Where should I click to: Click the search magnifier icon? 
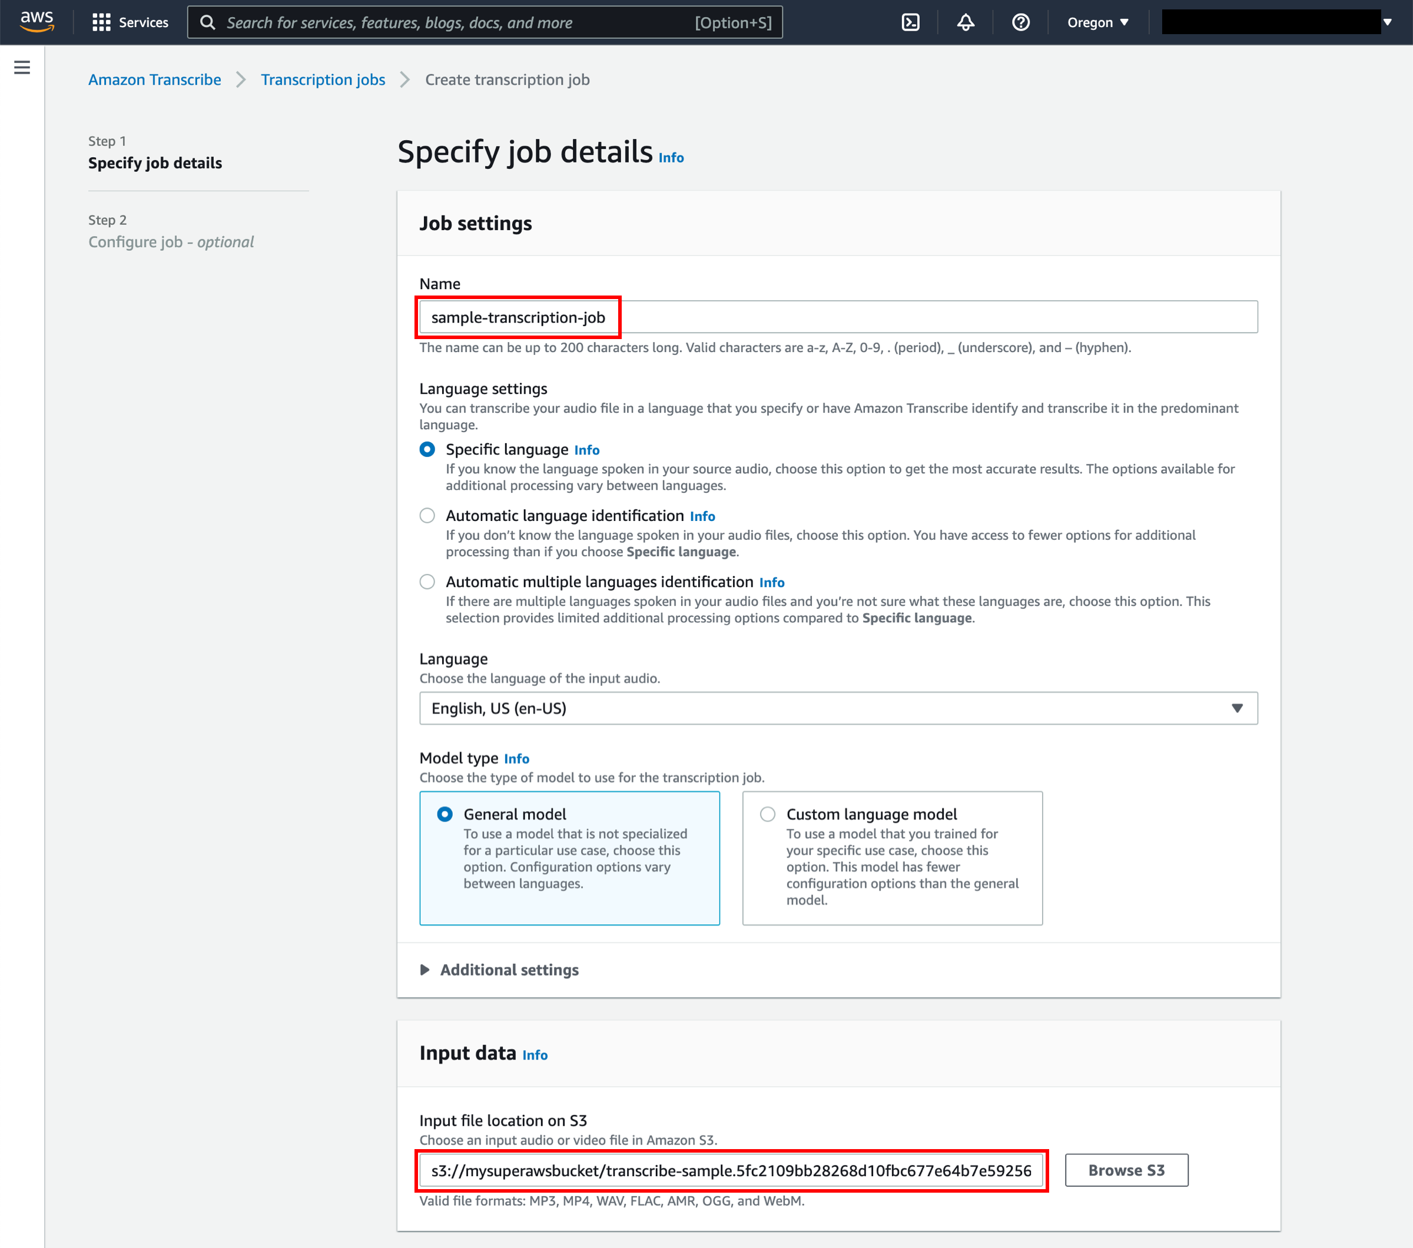[x=207, y=22]
